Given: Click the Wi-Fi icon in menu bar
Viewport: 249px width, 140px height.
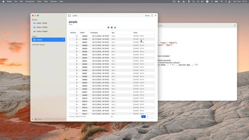Looking at the screenshot, I should 221,2.
